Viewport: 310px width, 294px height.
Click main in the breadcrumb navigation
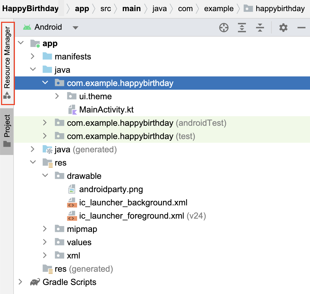[x=131, y=8]
